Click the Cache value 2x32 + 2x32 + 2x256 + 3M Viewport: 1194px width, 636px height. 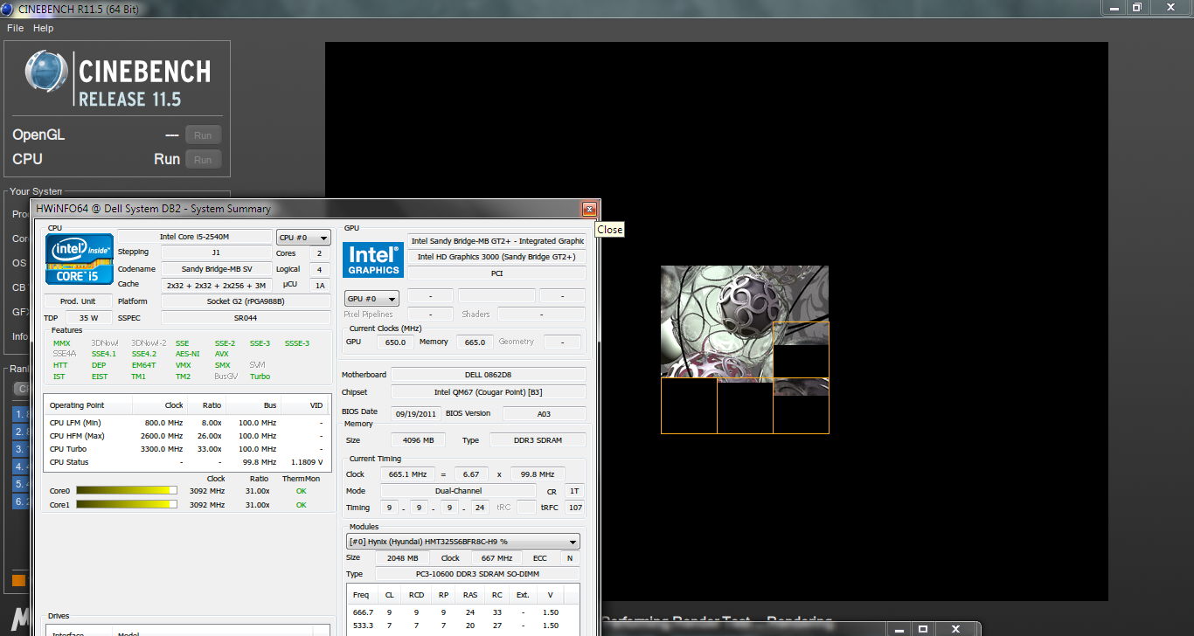point(216,285)
